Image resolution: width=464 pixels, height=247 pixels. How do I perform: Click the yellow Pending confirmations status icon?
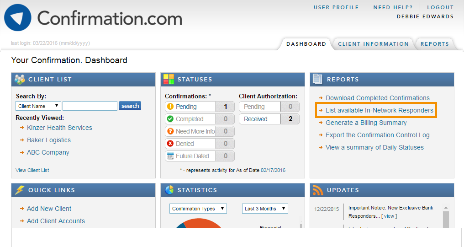pyautogui.click(x=170, y=107)
